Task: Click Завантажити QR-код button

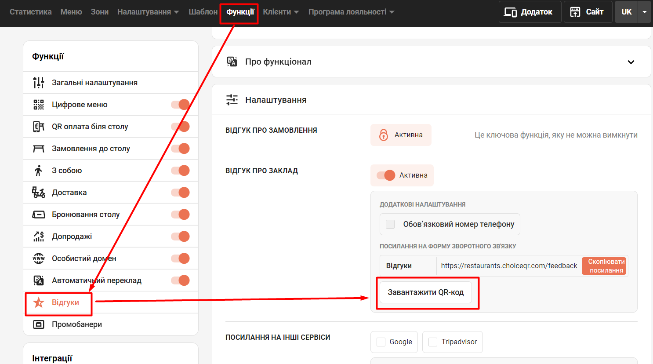Action: (425, 292)
